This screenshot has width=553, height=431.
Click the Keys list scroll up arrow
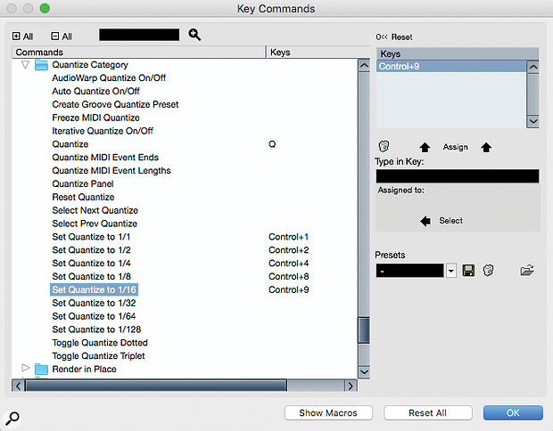[x=532, y=67]
